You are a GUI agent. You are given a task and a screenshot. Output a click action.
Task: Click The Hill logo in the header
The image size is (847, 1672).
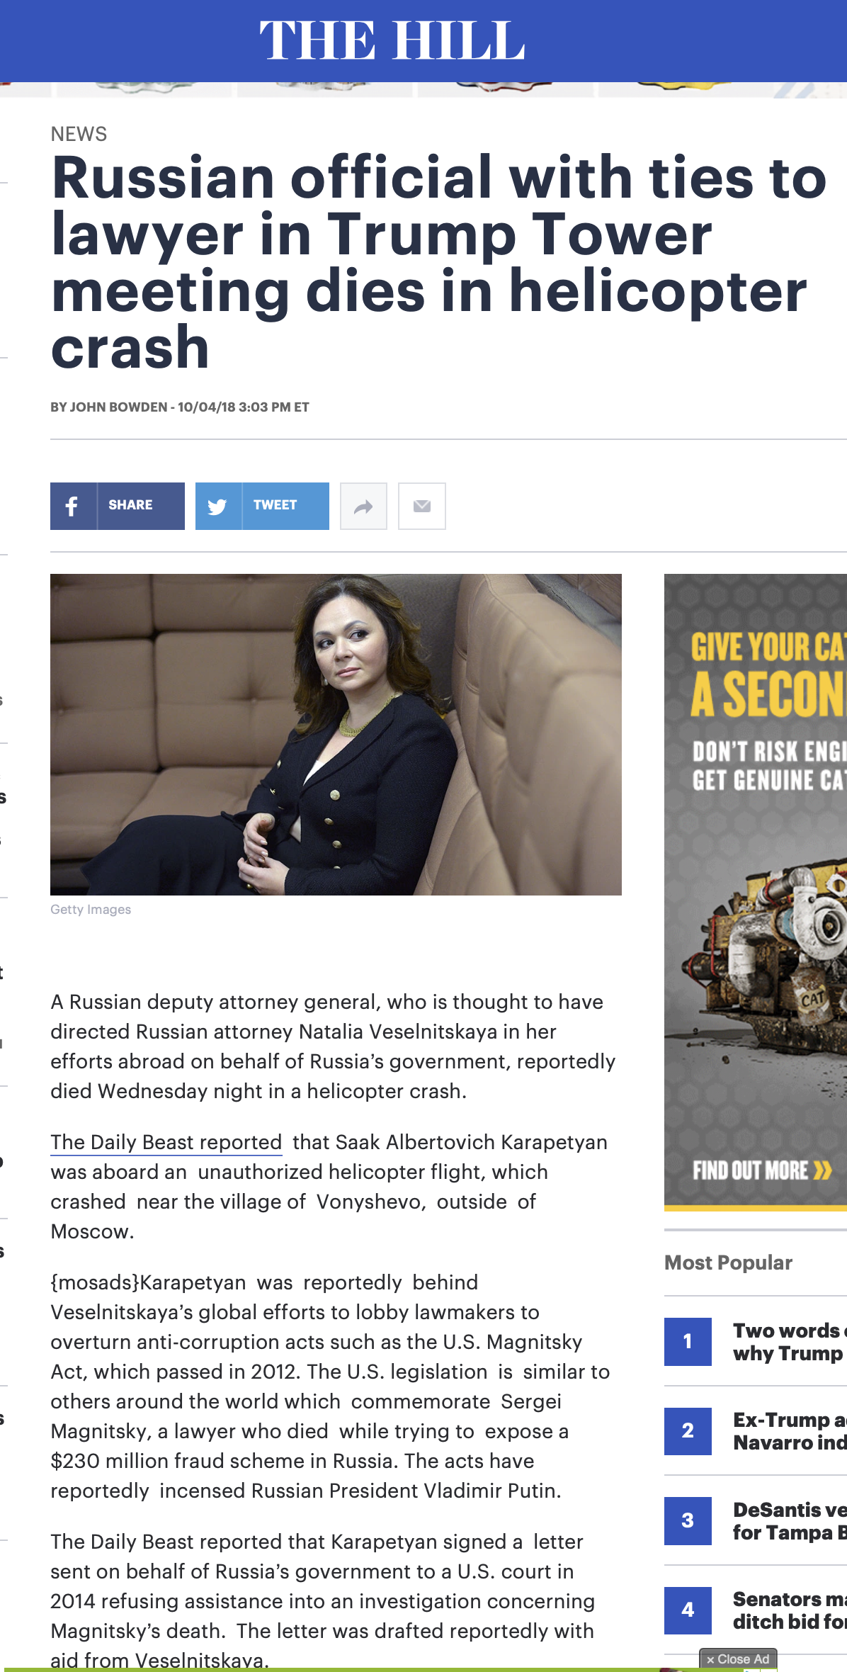(x=392, y=40)
